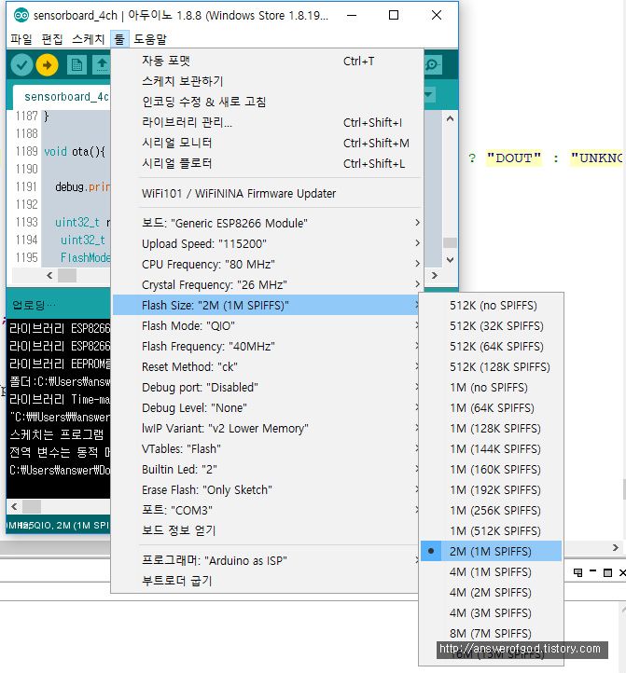Image resolution: width=626 pixels, height=673 pixels.
Task: Open the 도움말 menu
Action: [x=150, y=39]
